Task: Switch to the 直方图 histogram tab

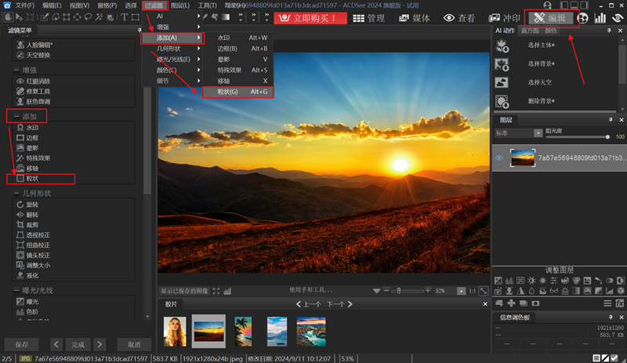Action: (x=531, y=31)
